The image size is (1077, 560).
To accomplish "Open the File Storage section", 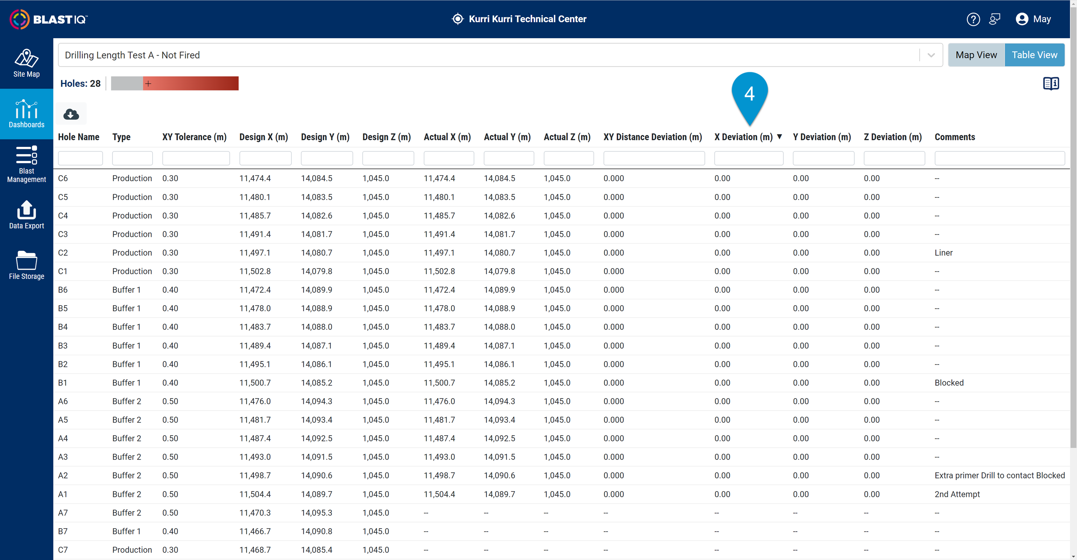I will point(26,265).
